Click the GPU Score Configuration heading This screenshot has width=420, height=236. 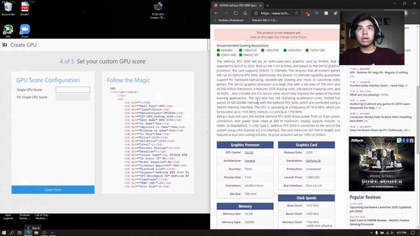pos(48,80)
